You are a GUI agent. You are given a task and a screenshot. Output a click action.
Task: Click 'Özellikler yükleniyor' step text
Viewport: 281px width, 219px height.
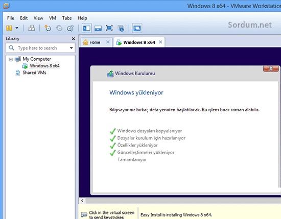137,145
